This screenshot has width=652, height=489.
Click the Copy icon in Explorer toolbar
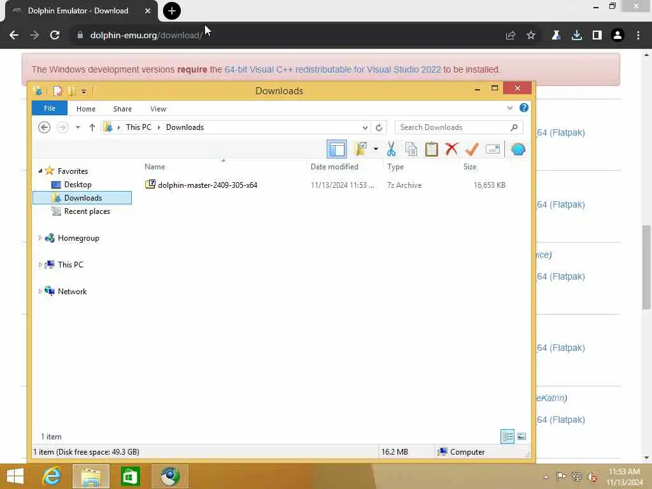pos(411,149)
